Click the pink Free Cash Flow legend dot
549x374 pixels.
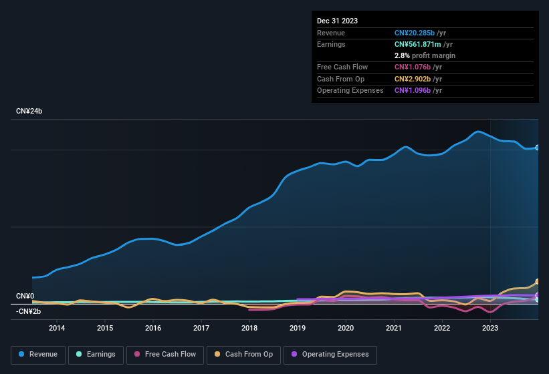click(x=137, y=354)
